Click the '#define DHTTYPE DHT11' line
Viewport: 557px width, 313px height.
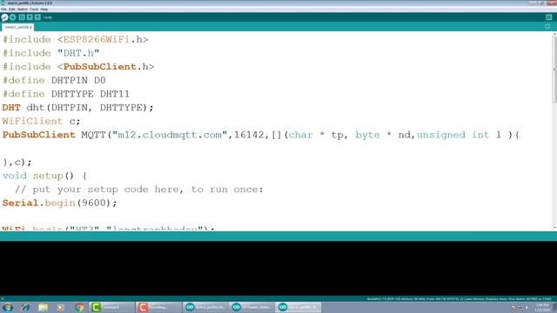coord(66,94)
